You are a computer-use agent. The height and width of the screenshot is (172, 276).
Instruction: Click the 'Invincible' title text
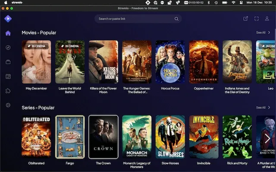click(204, 163)
